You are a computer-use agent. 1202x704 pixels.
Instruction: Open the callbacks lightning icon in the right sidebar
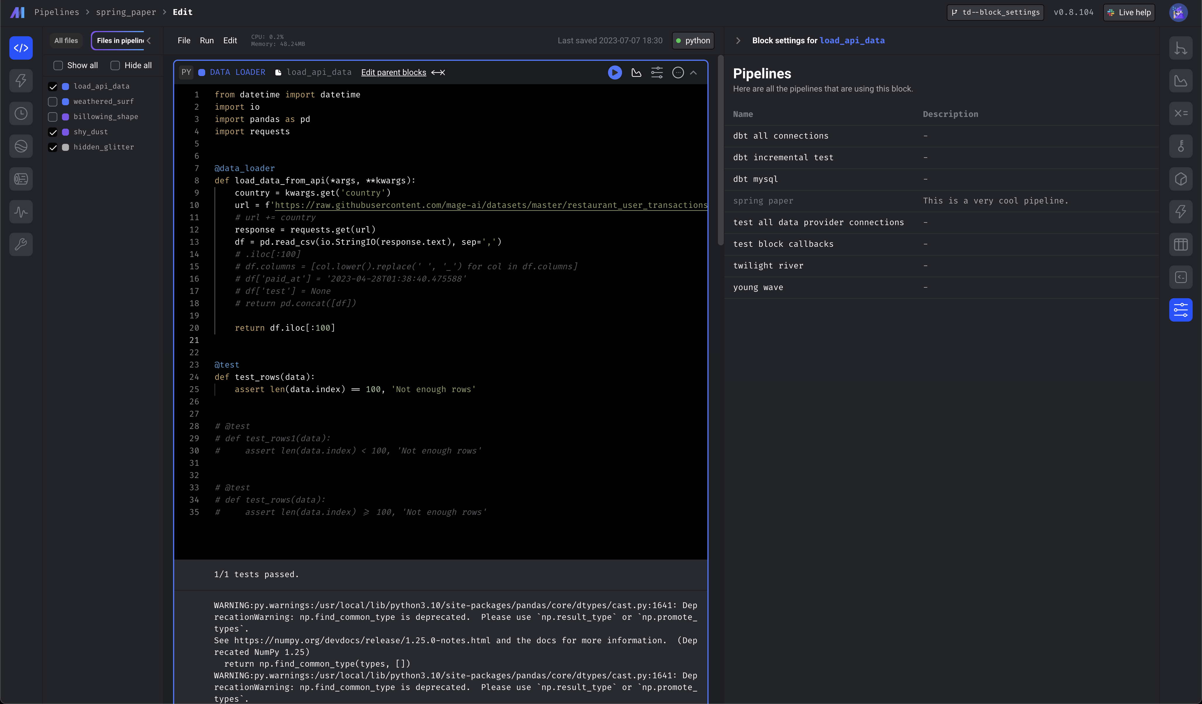click(x=1181, y=212)
